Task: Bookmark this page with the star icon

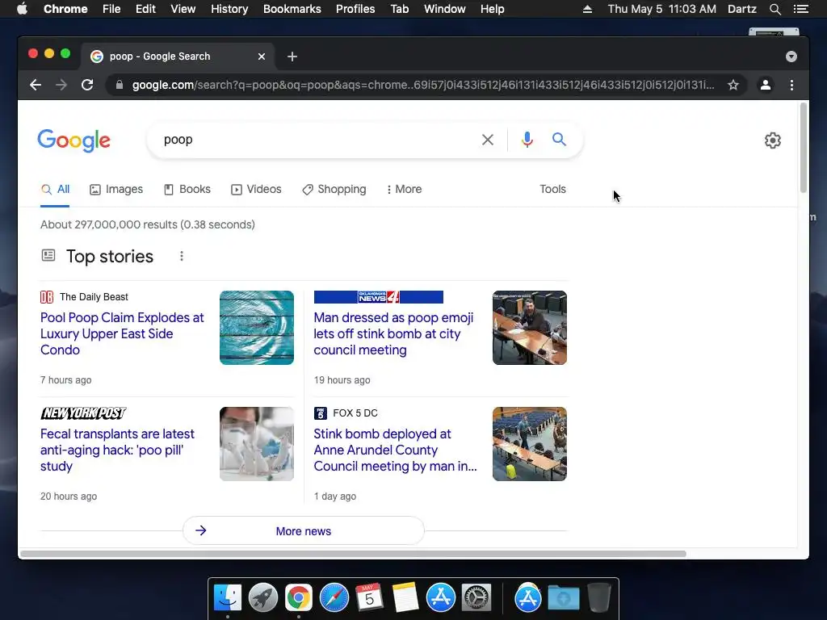Action: click(x=733, y=85)
